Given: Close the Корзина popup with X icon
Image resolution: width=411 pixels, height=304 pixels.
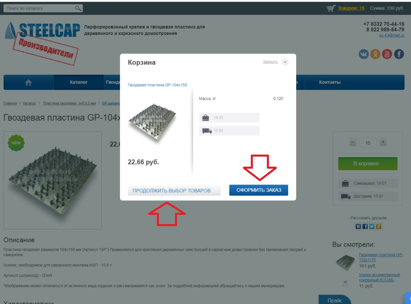Looking at the screenshot, I should (x=285, y=62).
